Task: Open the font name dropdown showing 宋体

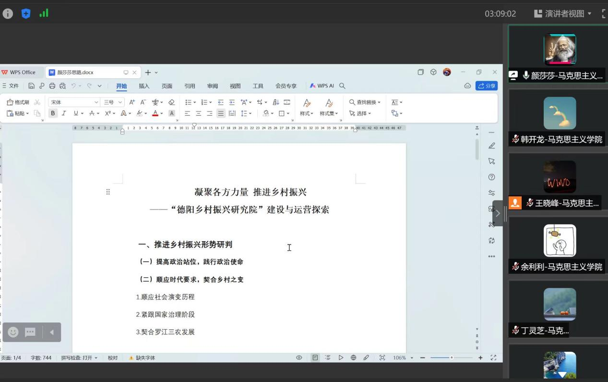Action: click(74, 102)
